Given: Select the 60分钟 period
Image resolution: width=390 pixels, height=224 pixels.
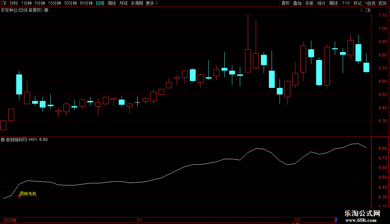Looking at the screenshot, I should point(86,3).
